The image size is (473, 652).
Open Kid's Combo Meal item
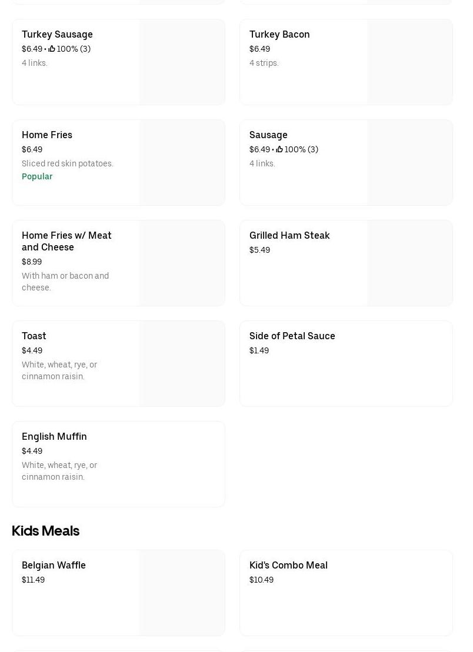pyautogui.click(x=288, y=565)
